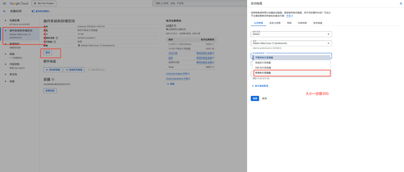Click the 取消 button

[x=265, y=99]
